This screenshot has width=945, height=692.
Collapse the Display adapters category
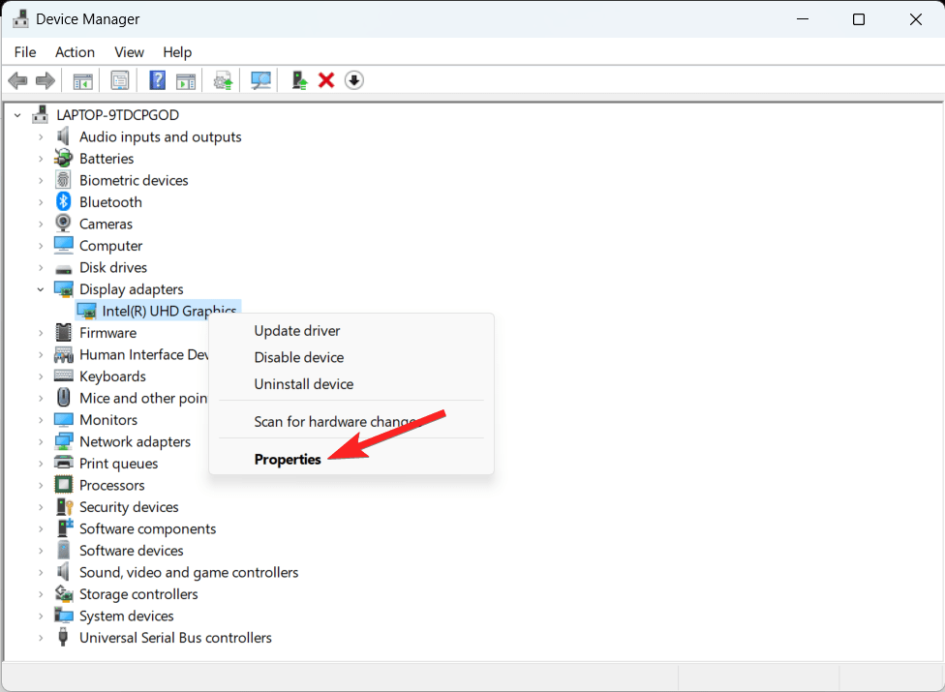(41, 289)
